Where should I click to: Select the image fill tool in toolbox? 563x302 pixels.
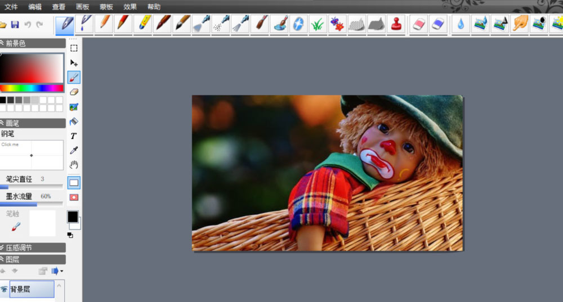74,107
